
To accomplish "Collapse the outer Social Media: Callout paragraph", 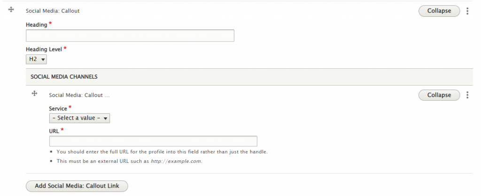I will [x=439, y=11].
